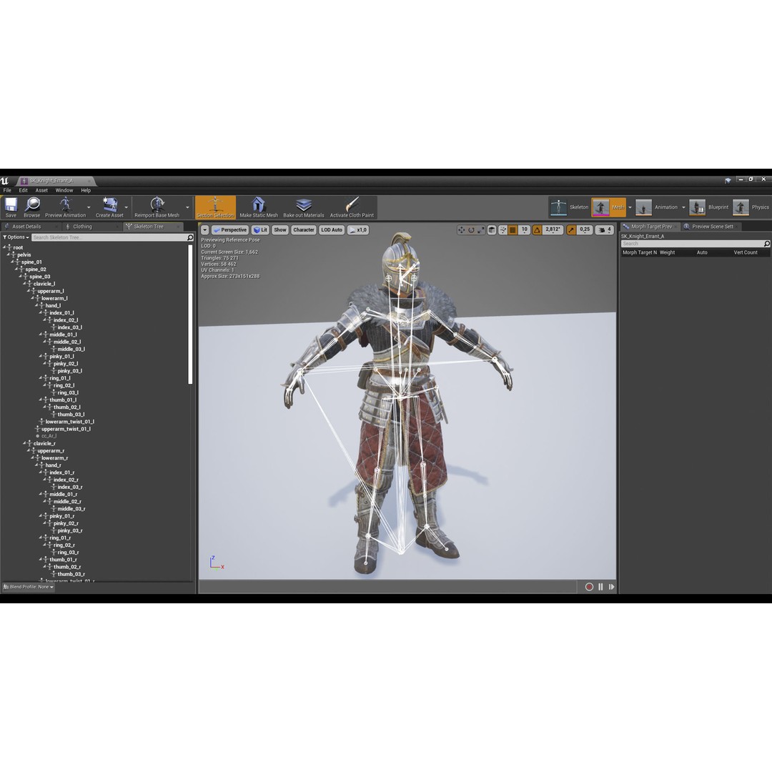772x772 pixels.
Task: Click Browse magnifier icon in toolbar
Action: tap(32, 204)
